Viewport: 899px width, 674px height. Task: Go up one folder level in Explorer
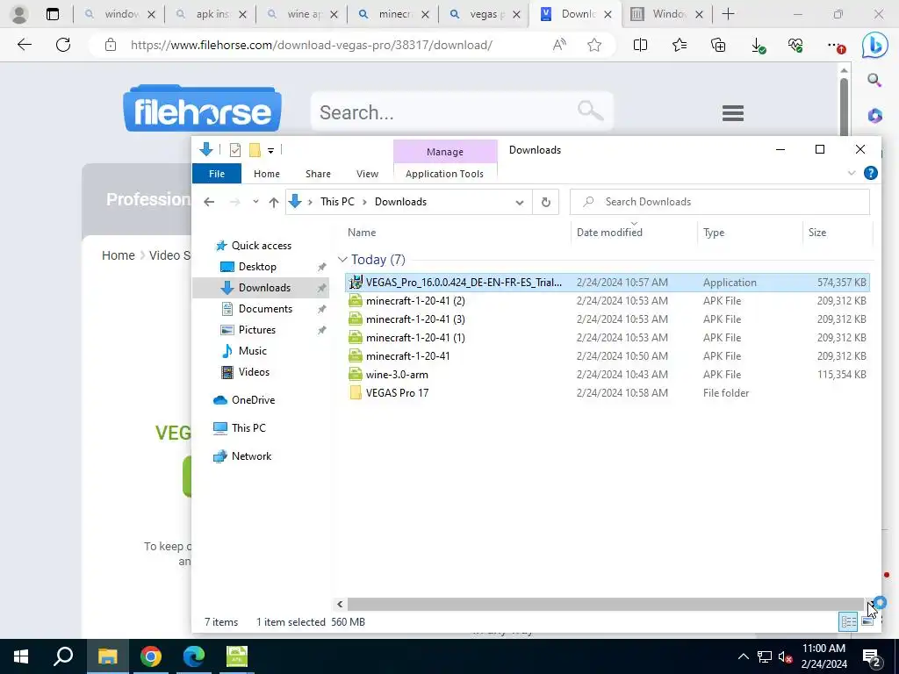click(x=274, y=202)
